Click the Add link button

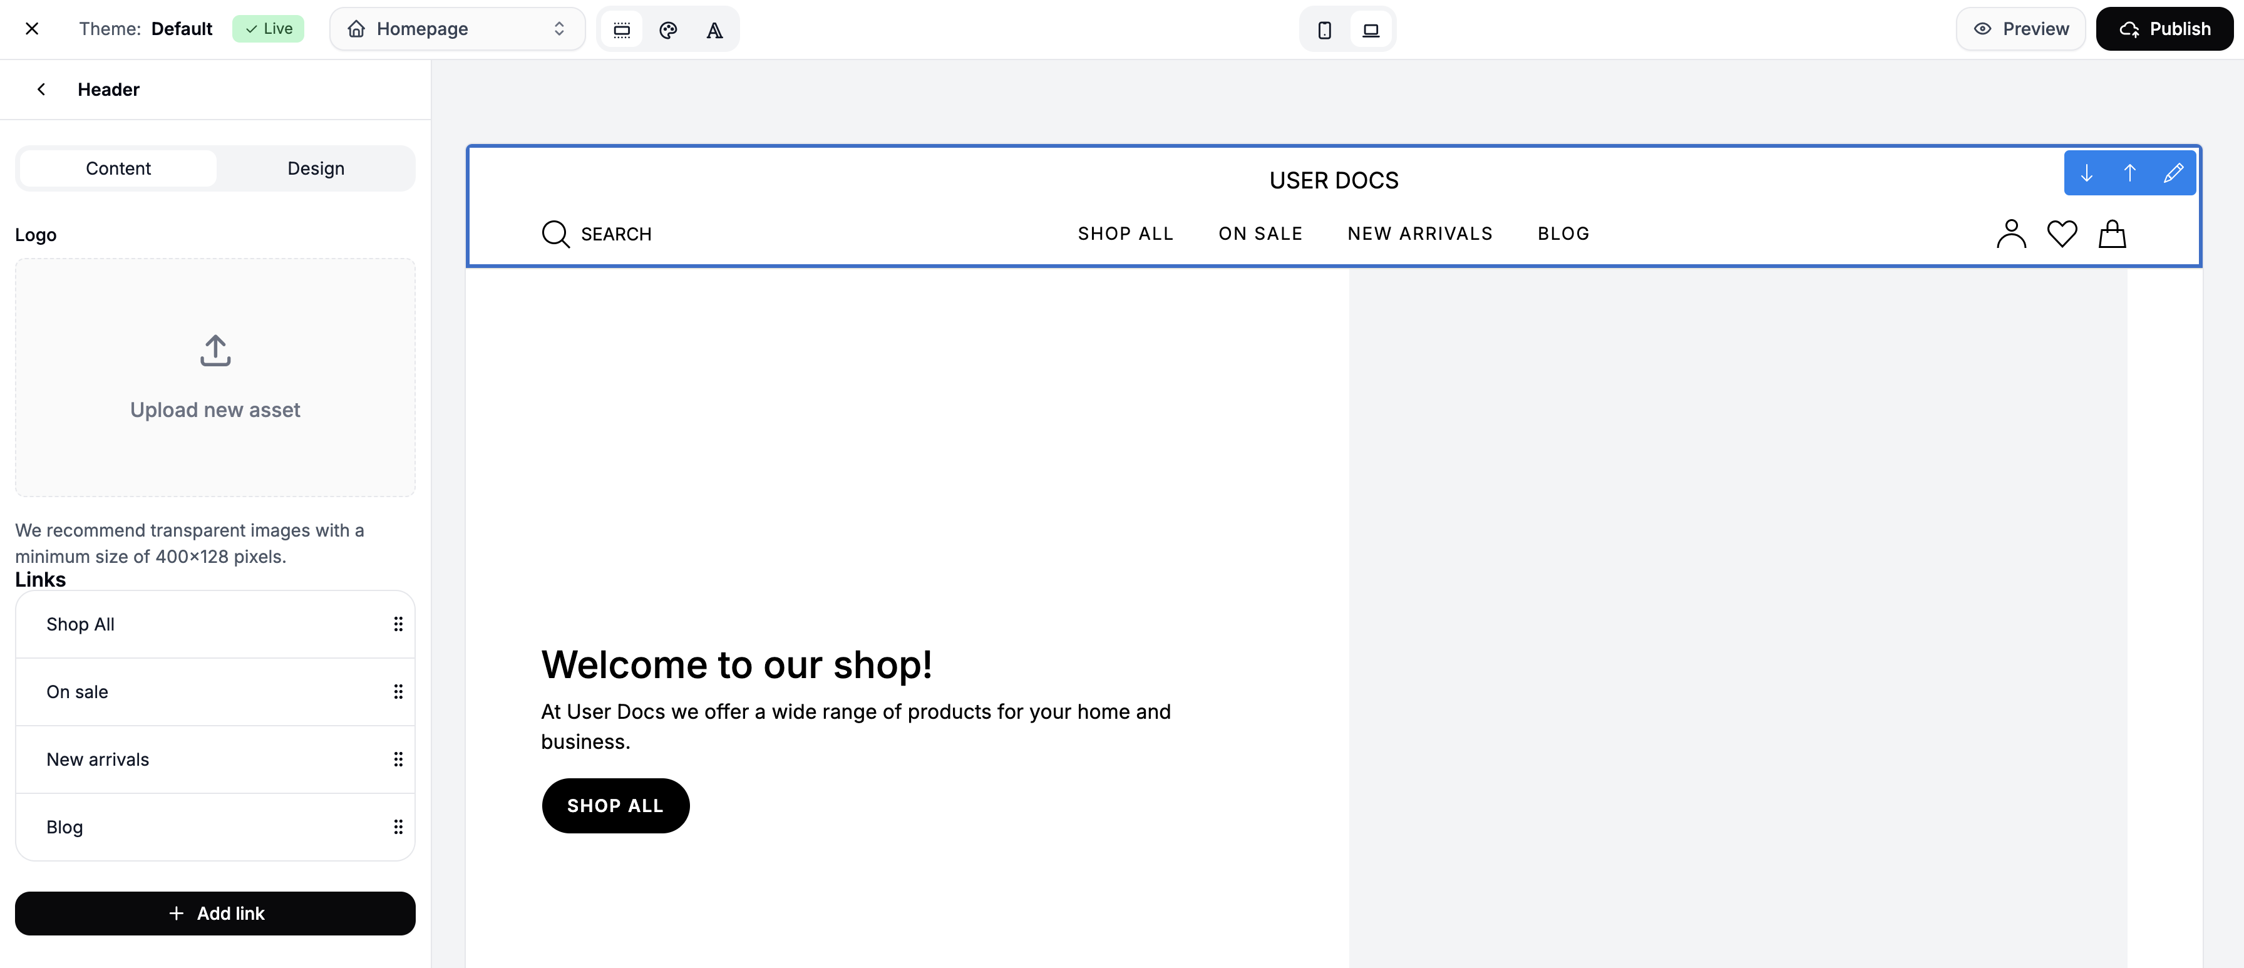[215, 913]
